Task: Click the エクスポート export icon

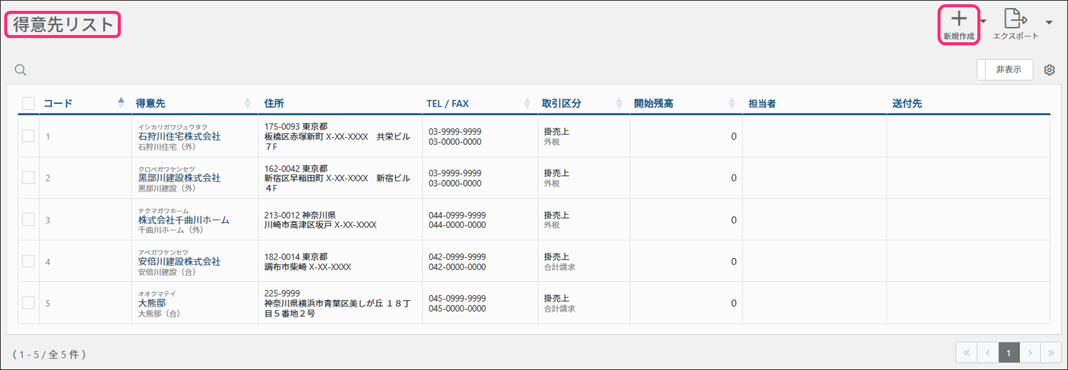Action: pos(1015,19)
